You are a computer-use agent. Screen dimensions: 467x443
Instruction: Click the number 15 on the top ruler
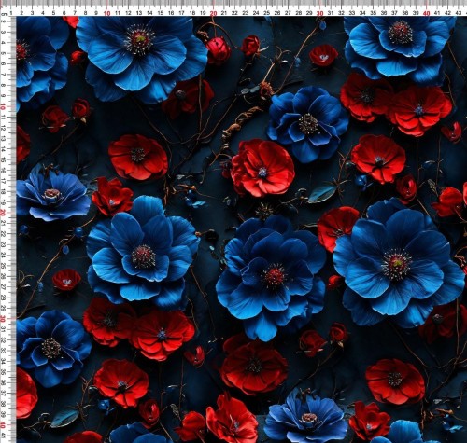[x=160, y=13]
